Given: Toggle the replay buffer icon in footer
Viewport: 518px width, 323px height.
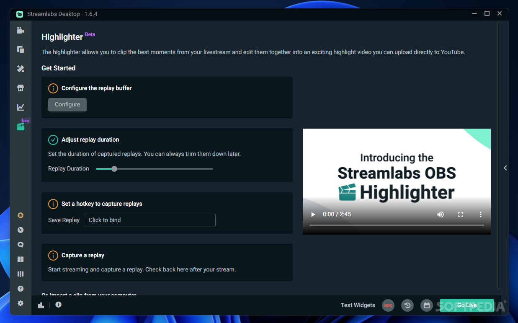Looking at the screenshot, I should pyautogui.click(x=407, y=305).
